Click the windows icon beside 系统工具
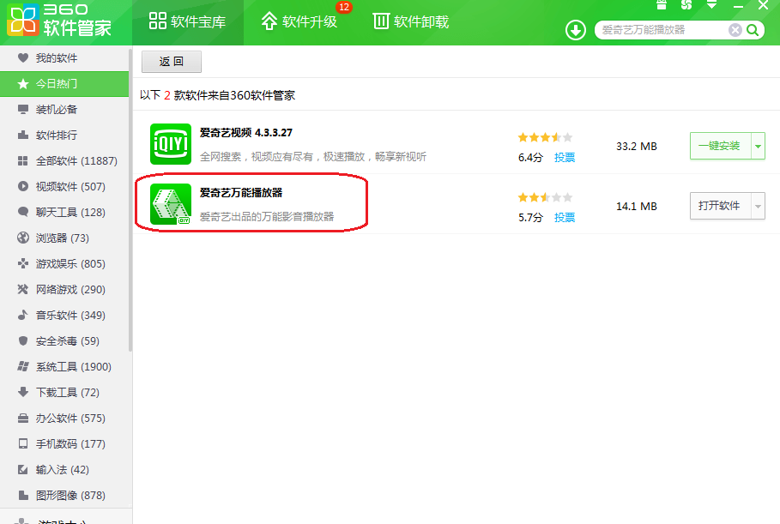The height and width of the screenshot is (524, 780). (23, 366)
